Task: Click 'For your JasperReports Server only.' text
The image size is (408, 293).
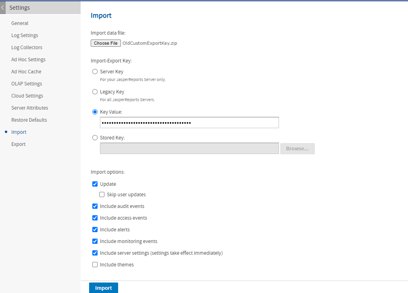Action: (x=133, y=80)
